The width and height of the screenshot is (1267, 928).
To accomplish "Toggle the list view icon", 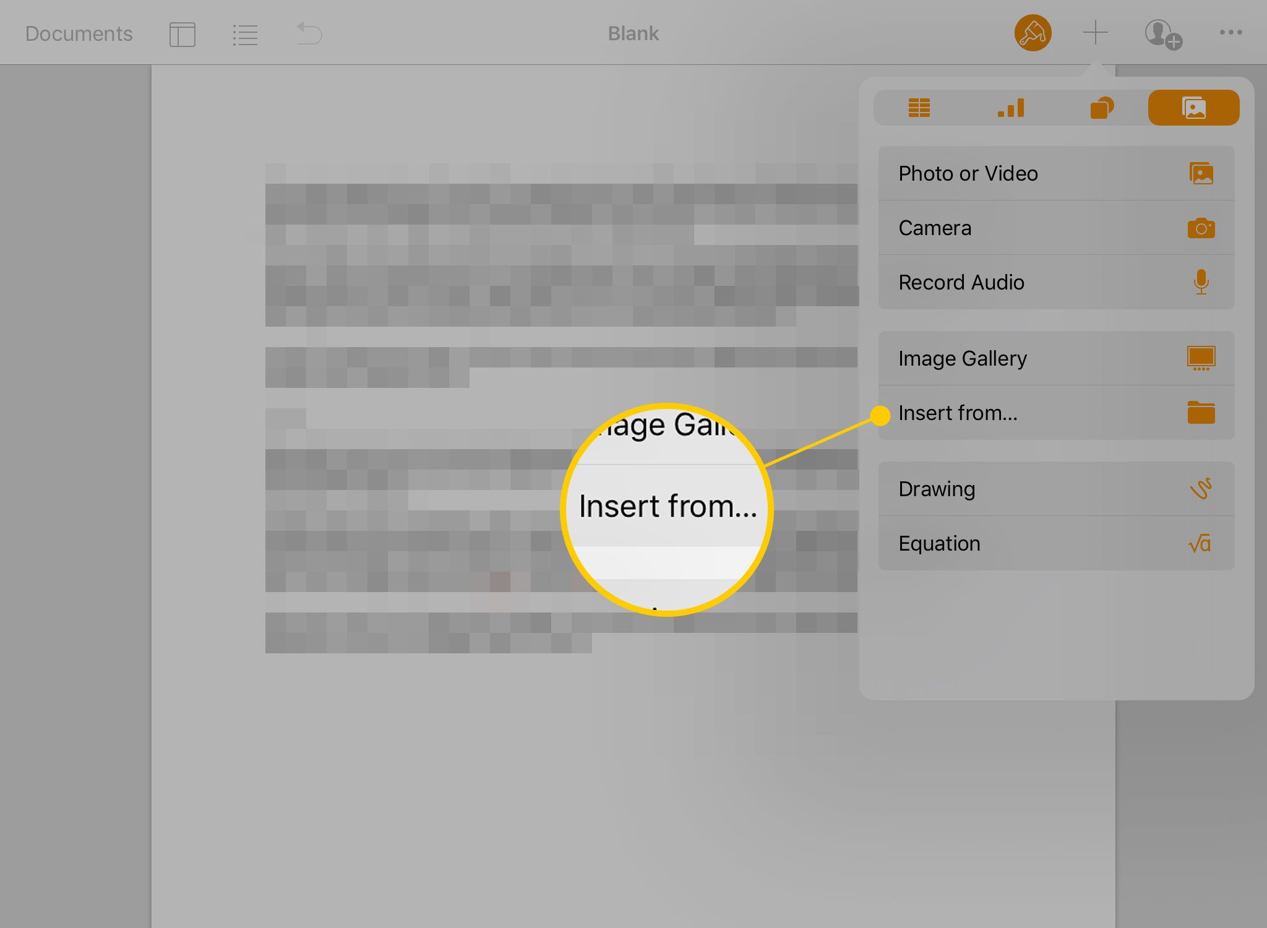I will pos(244,33).
